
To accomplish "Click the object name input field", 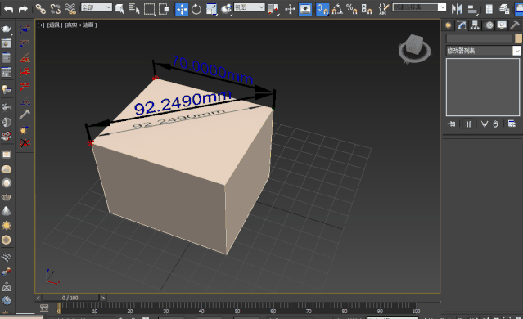I will (x=480, y=38).
